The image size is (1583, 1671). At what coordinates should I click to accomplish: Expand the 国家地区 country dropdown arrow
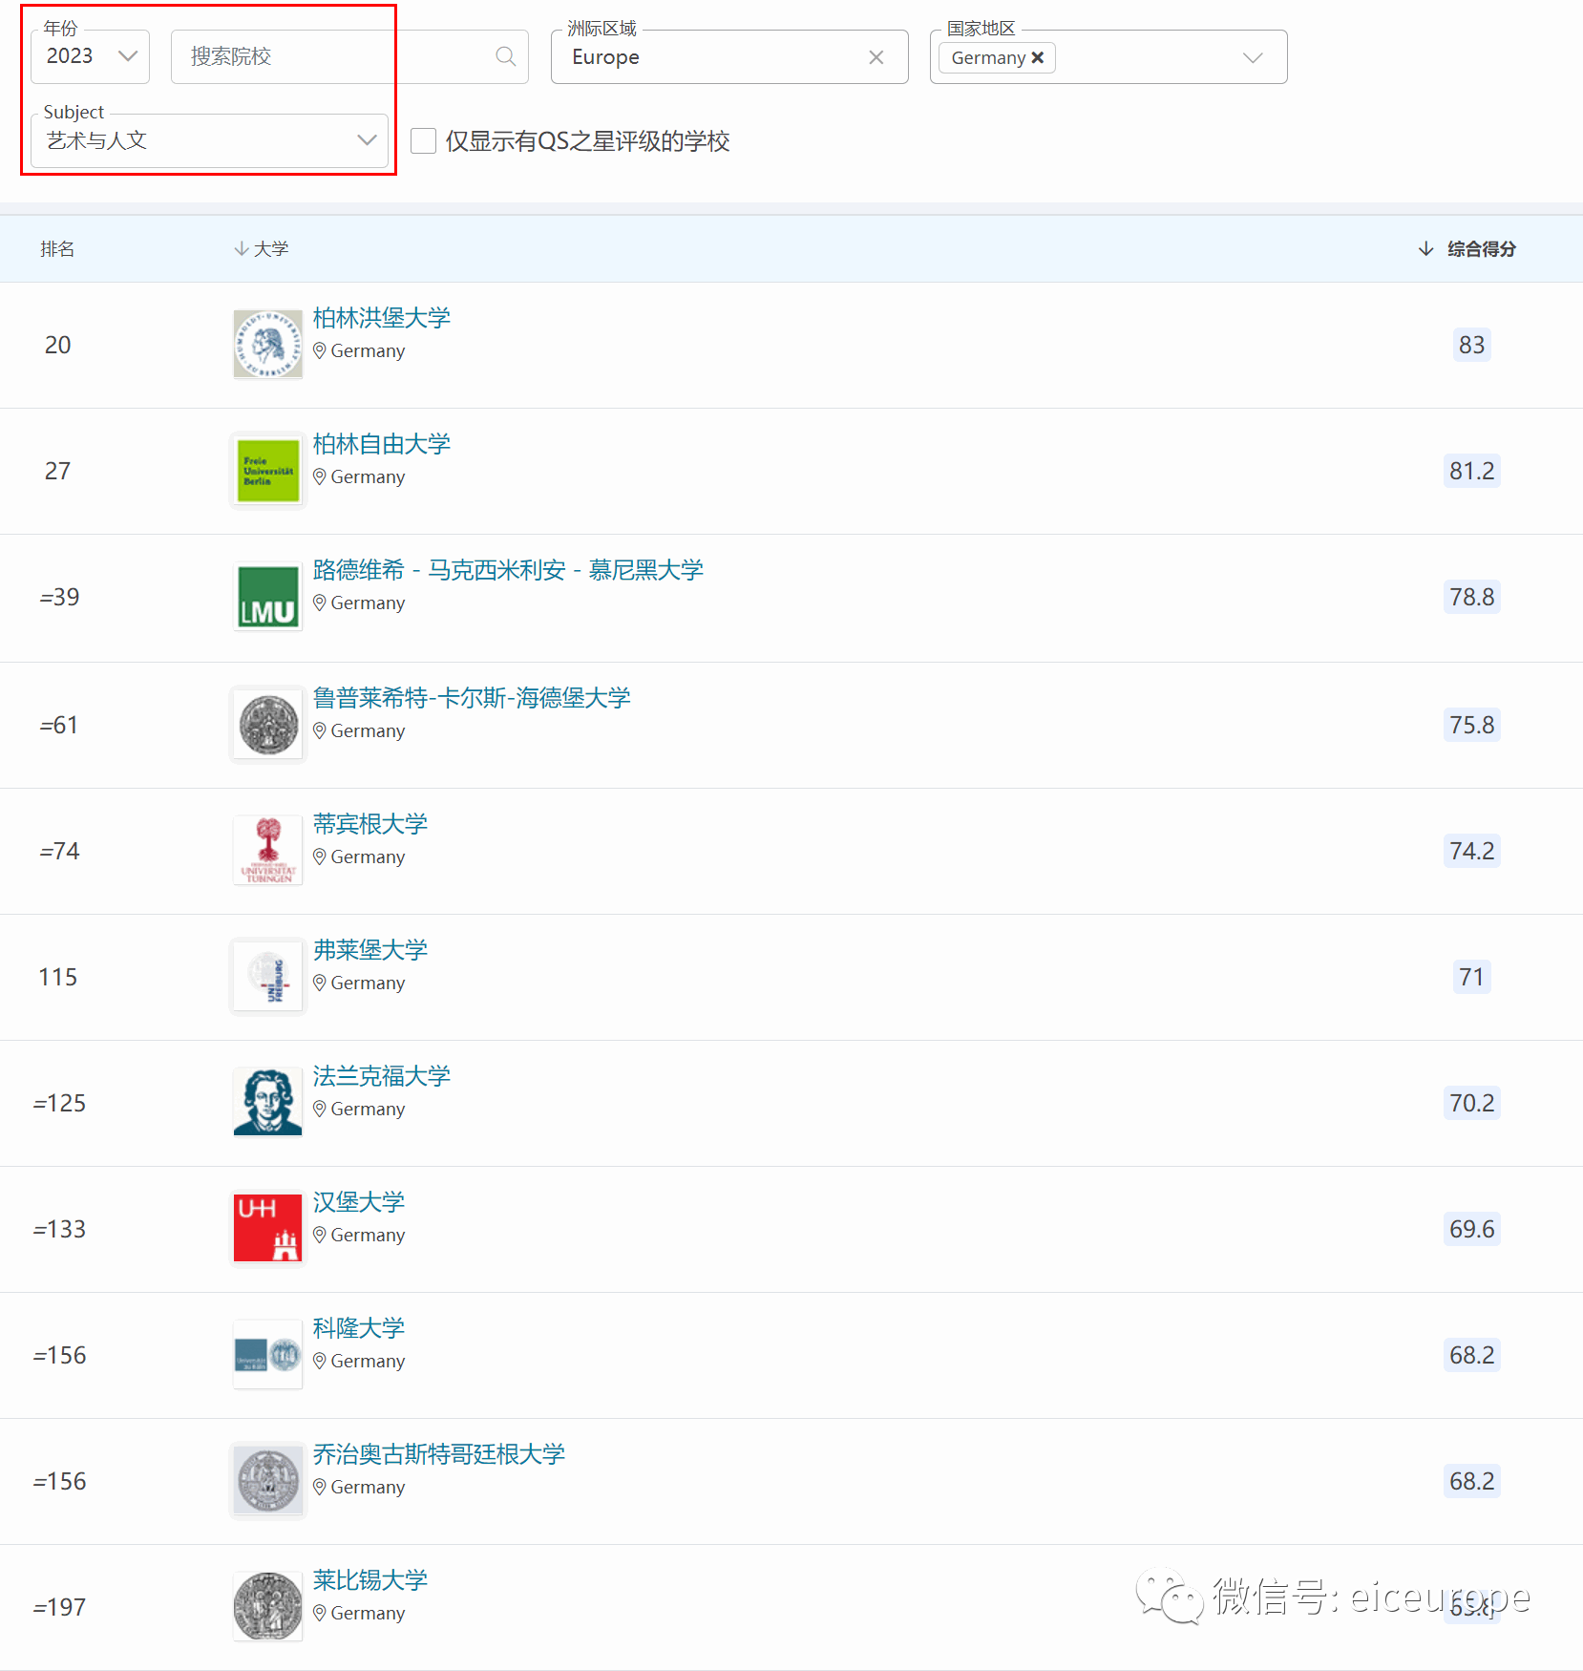coord(1253,57)
